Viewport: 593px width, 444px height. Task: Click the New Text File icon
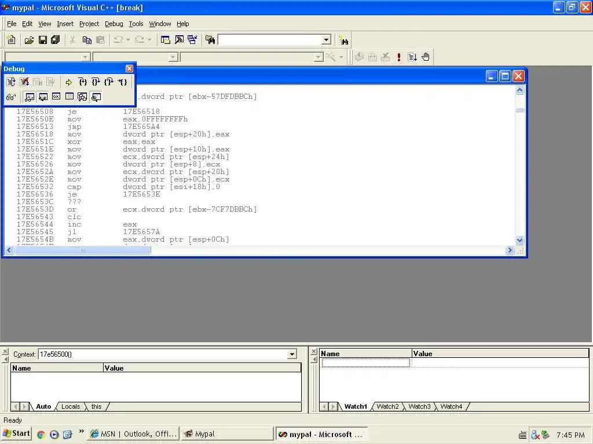click(x=12, y=40)
